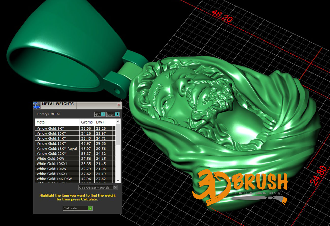This screenshot has width=330, height=226.
Task: Click the 21,26 DWT cell
Action: (x=103, y=128)
